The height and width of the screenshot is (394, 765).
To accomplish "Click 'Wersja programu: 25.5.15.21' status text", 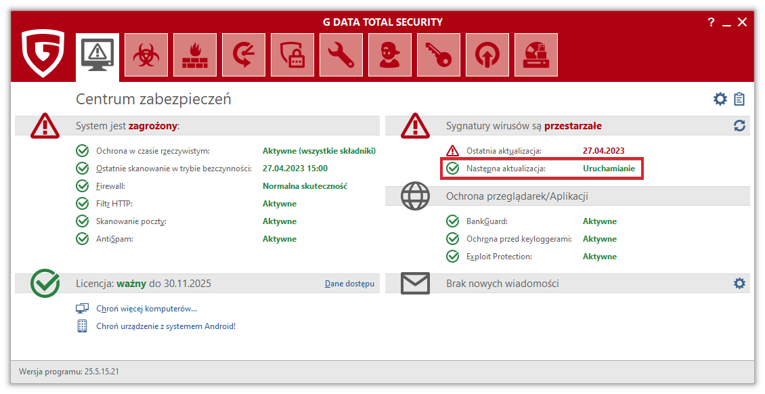I will pyautogui.click(x=69, y=372).
